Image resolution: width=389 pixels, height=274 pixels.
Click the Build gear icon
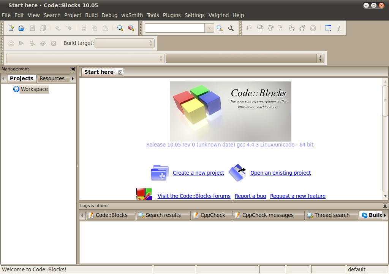[11, 43]
